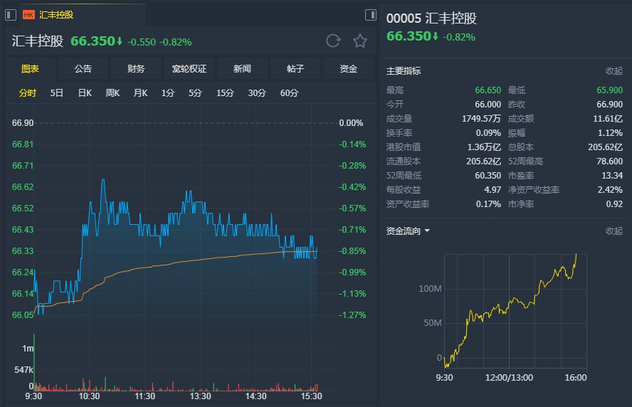The width and height of the screenshot is (632, 407).
Task: Select the 窝轮权证 warrants tab
Action: [x=189, y=69]
